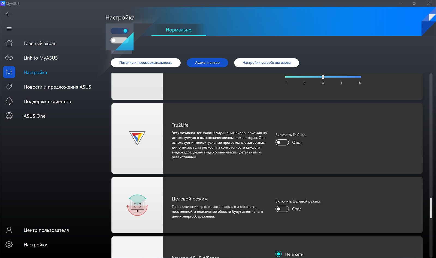Enable the Целевой режим toggle switch
The width and height of the screenshot is (436, 258).
click(282, 209)
